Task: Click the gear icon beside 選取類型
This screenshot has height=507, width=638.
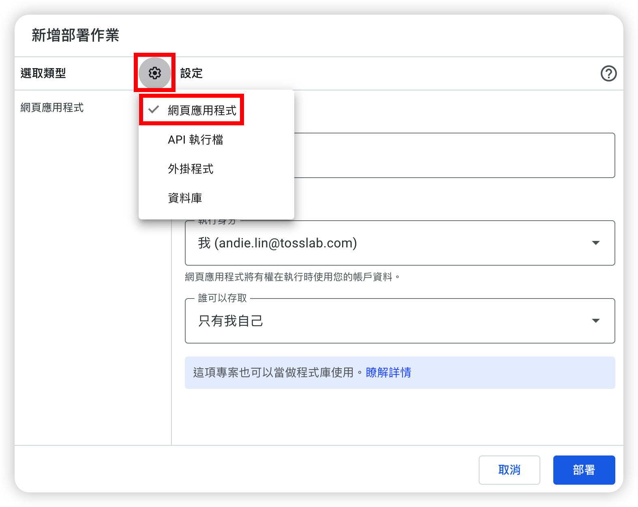Action: pyautogui.click(x=154, y=73)
